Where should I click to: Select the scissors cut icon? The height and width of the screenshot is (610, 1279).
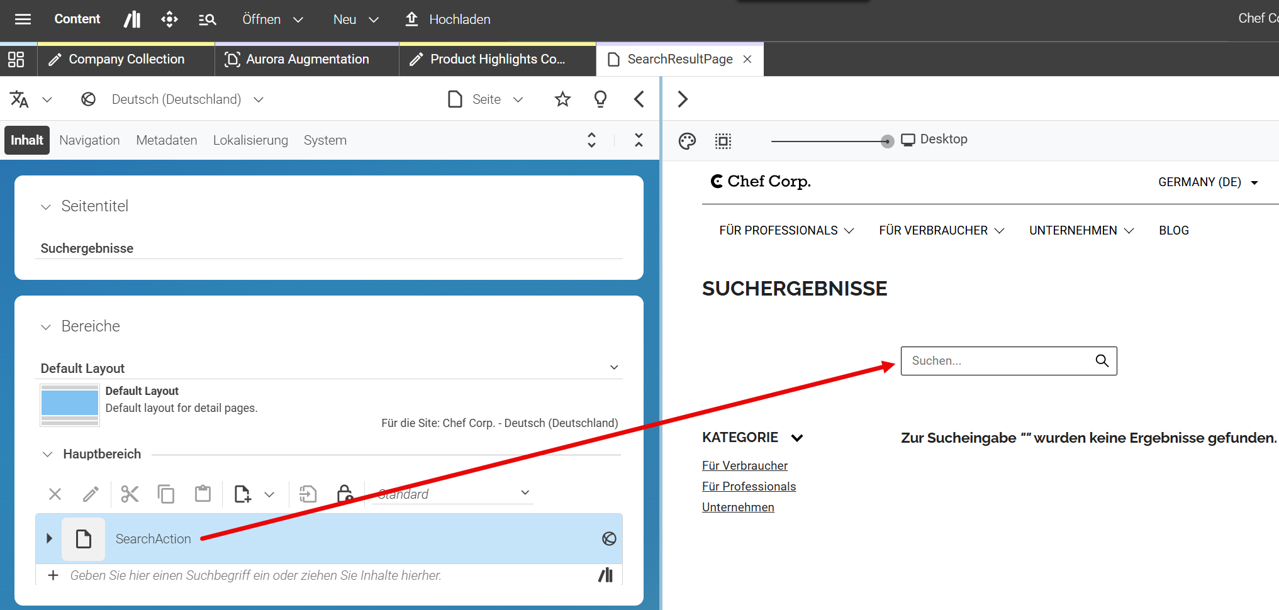pyautogui.click(x=130, y=494)
